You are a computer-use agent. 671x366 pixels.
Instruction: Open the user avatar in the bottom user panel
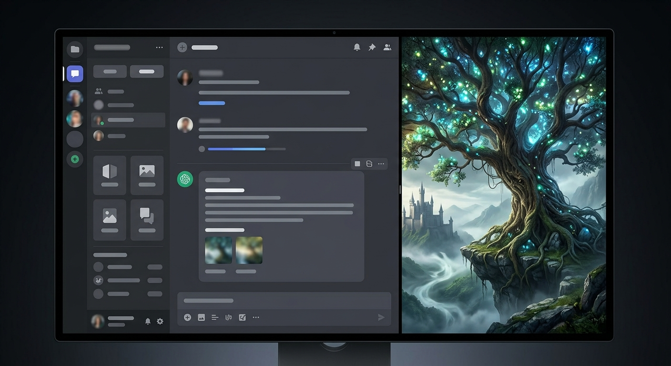pos(98,321)
